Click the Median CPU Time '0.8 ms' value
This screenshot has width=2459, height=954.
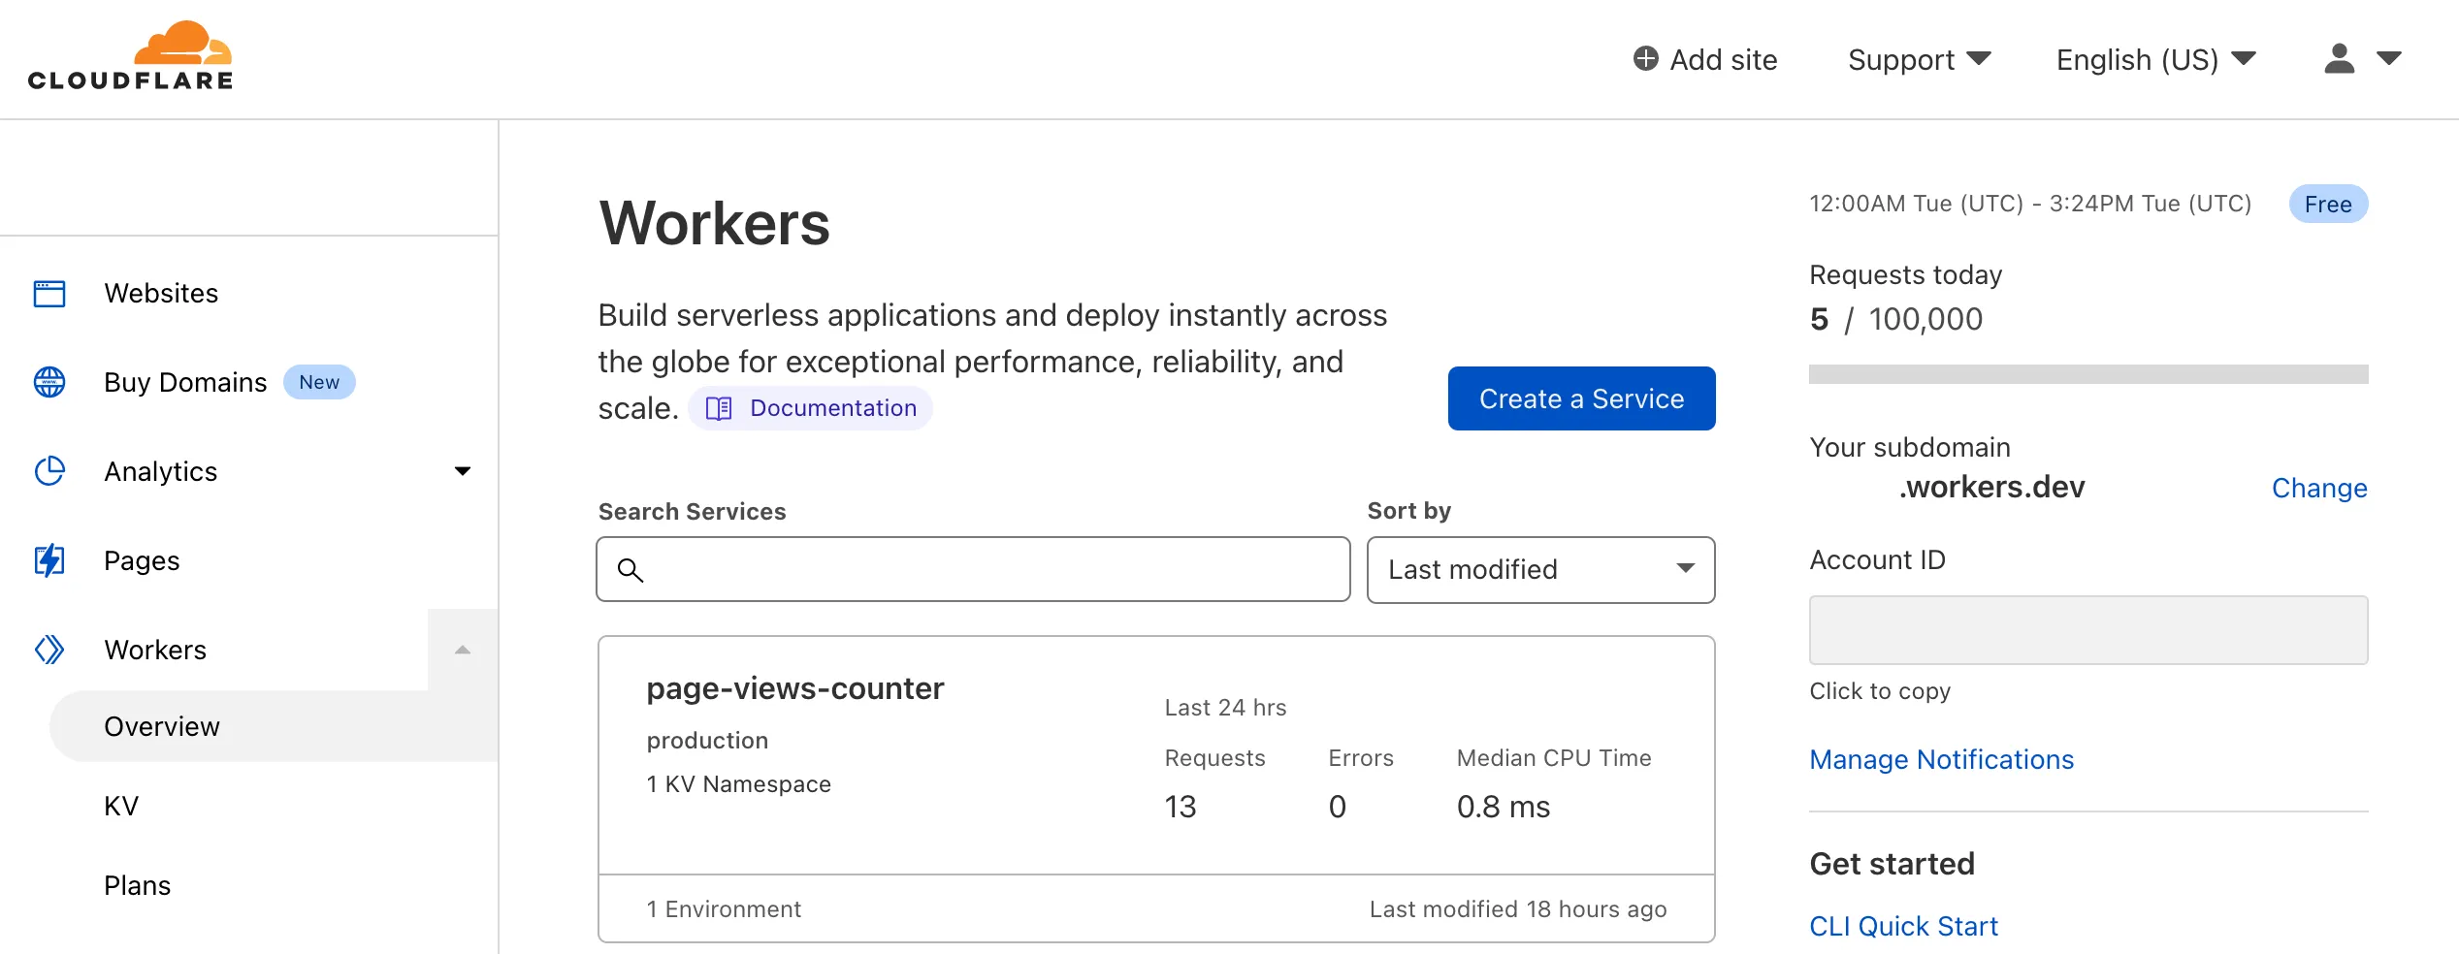[1504, 807]
